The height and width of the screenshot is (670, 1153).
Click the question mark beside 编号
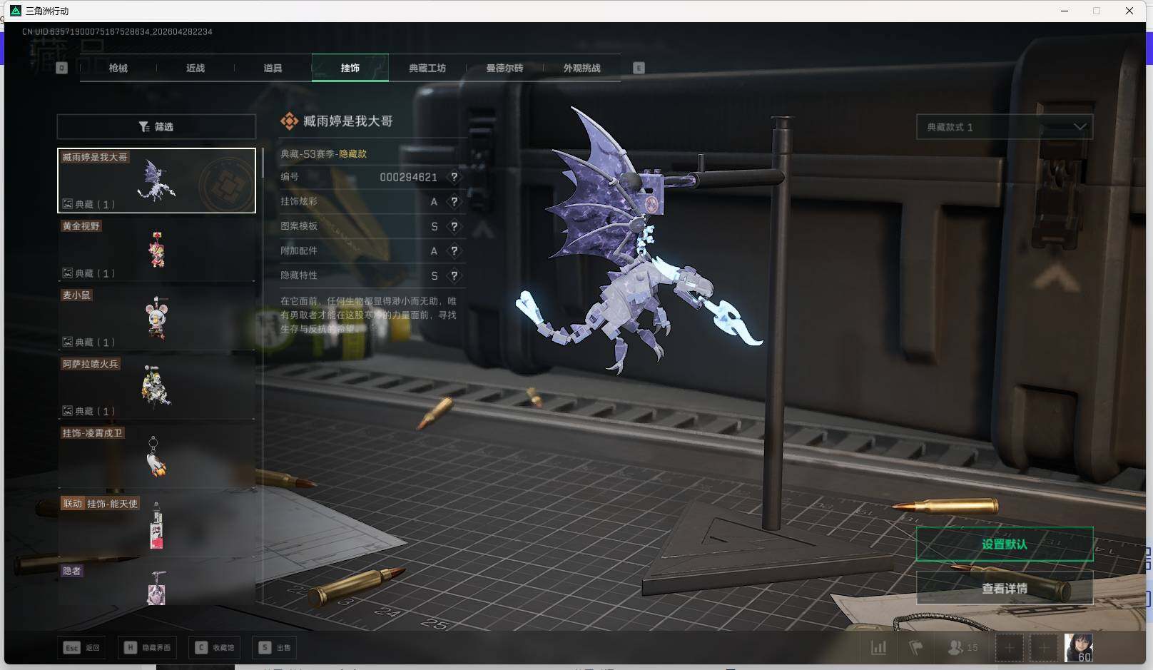454,177
